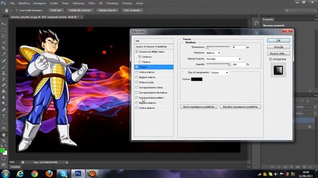Click the foreground green color swatch
This screenshot has width=318, height=178.
point(2,150)
